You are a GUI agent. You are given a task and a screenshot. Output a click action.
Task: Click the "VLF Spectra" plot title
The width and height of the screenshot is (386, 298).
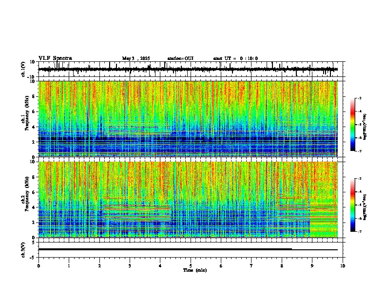55,58
